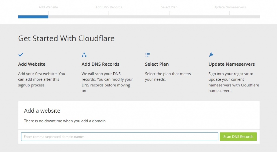Click 'There is no downtime when you add a domain'
Screen dimensions: 277x152
coord(65,121)
